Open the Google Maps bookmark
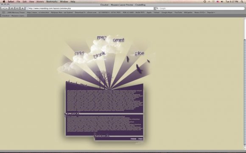 [x=167, y=12]
